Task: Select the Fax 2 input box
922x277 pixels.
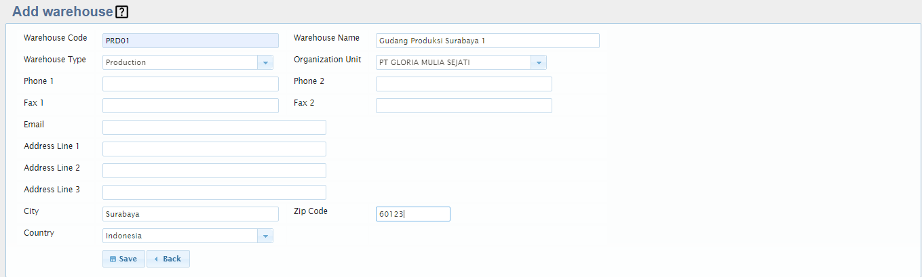Action: pyautogui.click(x=464, y=106)
